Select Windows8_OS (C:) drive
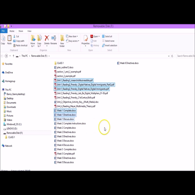 pos(12,124)
